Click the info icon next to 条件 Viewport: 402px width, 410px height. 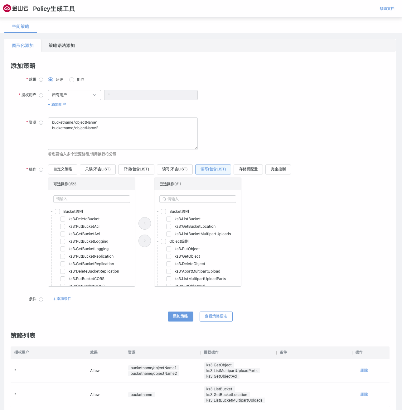pyautogui.click(x=41, y=299)
